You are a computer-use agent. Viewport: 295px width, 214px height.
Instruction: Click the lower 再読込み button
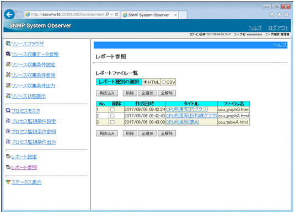coord(107,133)
